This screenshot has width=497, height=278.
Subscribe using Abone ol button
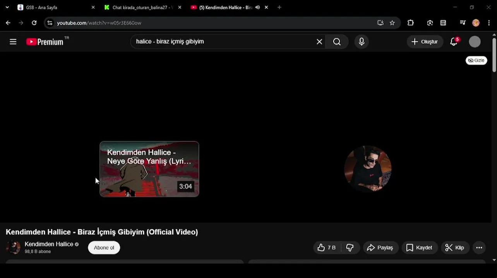tap(104, 247)
